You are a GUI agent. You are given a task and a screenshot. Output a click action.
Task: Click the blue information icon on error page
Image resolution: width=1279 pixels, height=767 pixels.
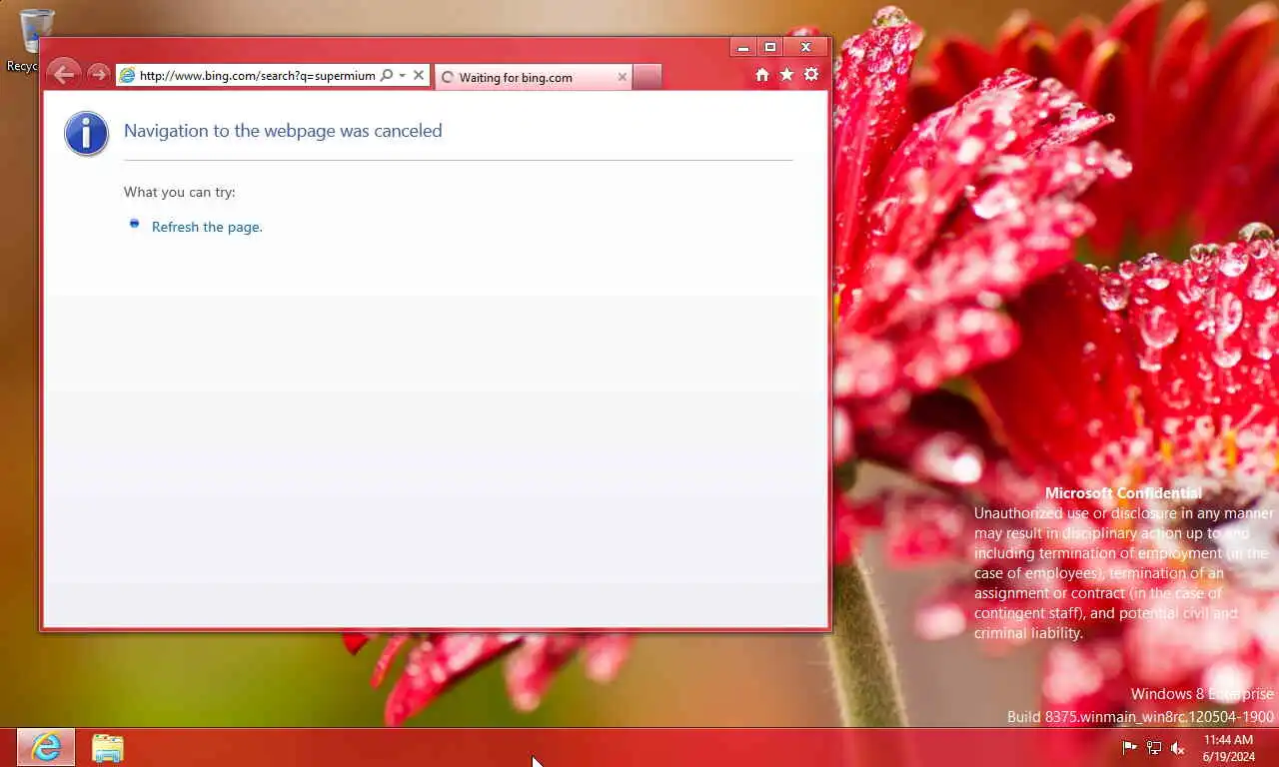coord(87,133)
